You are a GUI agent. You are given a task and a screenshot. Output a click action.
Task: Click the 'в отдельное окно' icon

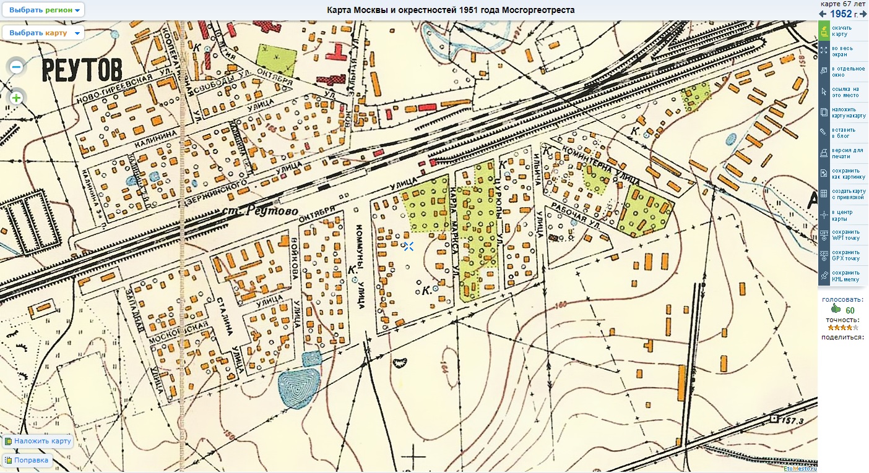coord(824,72)
